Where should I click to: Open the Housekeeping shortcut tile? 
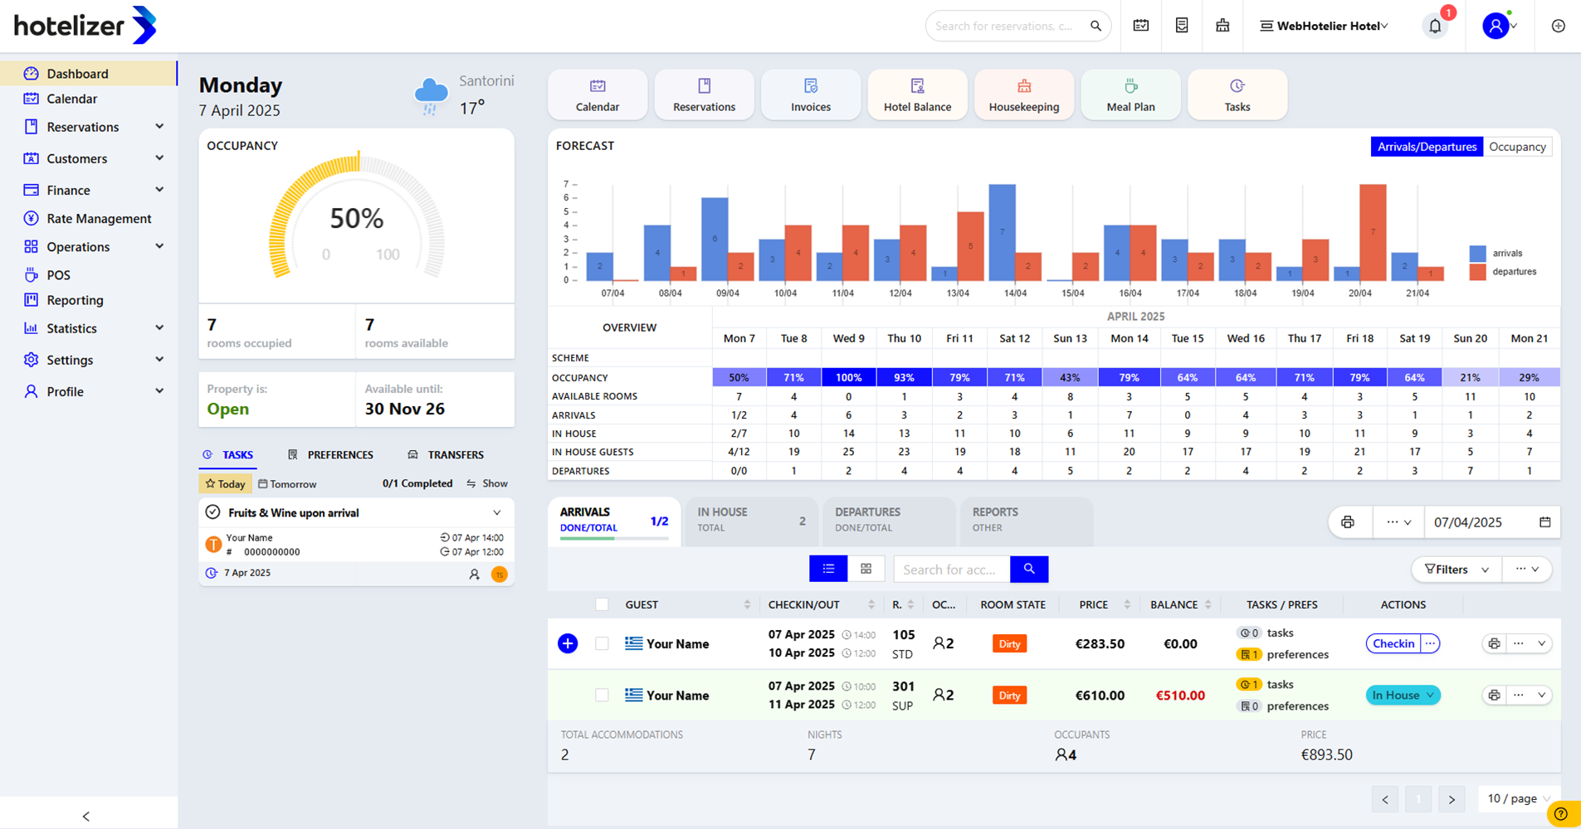[1023, 95]
